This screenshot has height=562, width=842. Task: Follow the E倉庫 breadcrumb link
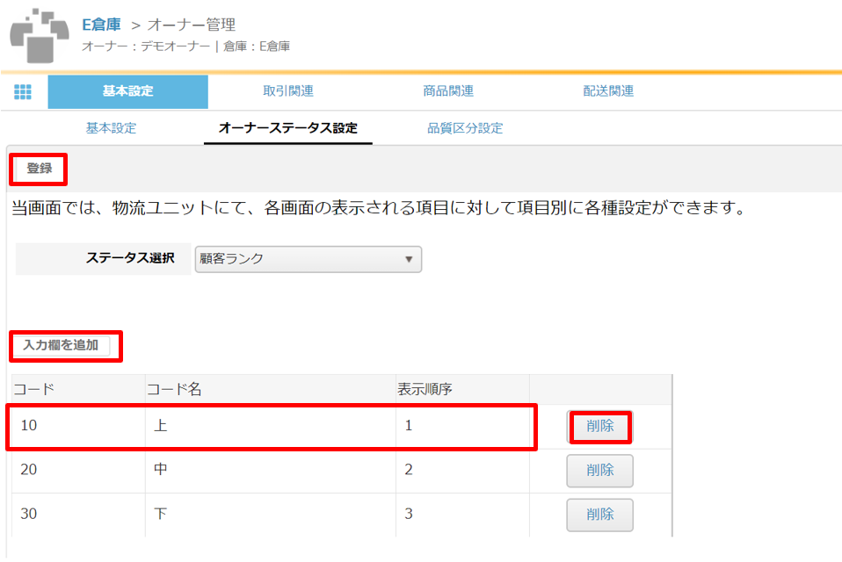101,25
